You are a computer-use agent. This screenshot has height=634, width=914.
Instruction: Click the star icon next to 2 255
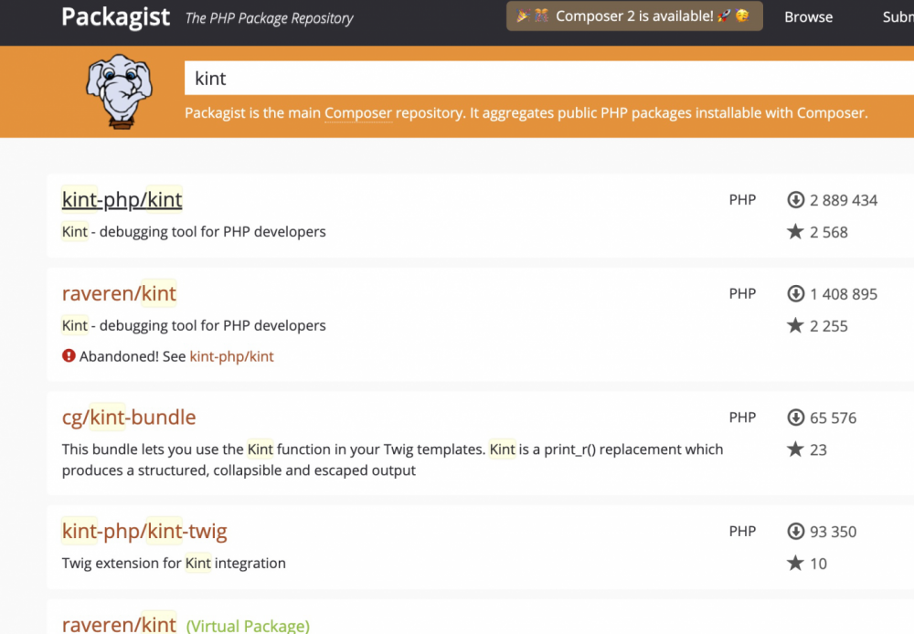click(x=795, y=326)
